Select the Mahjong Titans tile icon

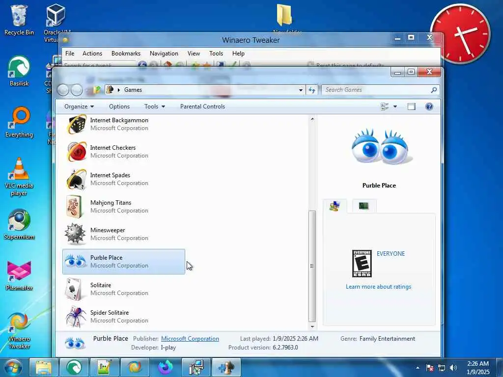coord(75,207)
